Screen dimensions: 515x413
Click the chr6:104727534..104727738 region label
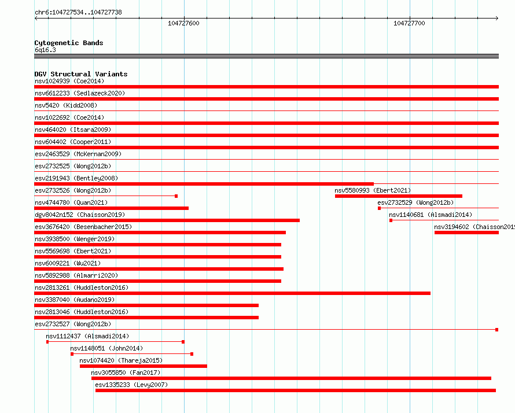tap(78, 12)
